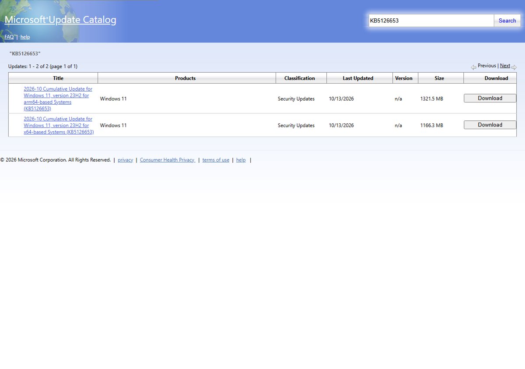Click Security Updates in the x64 row
This screenshot has height=369, width=525.
[x=296, y=126]
